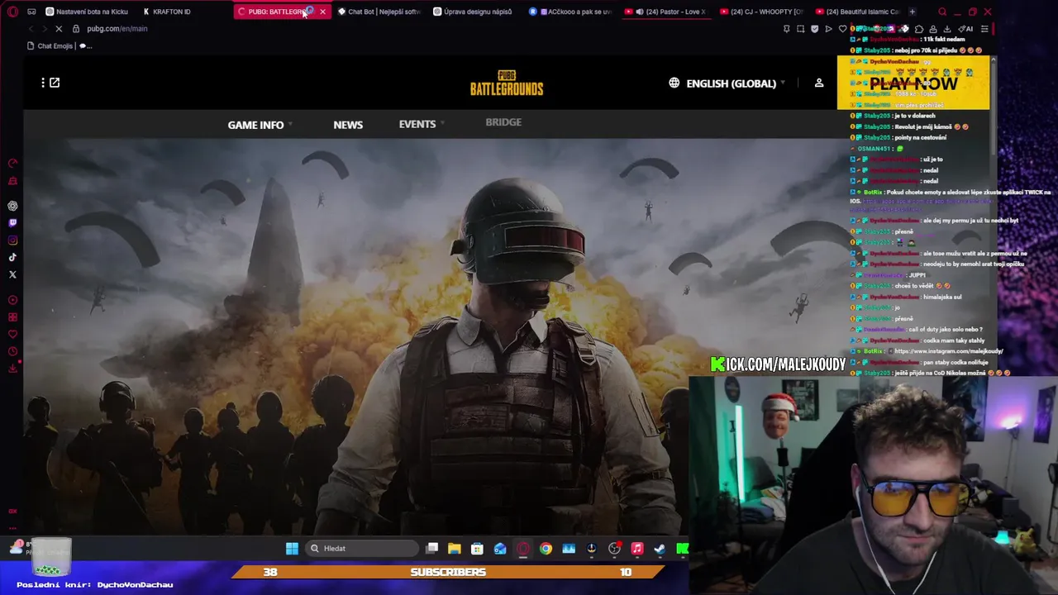Click the Task View taskbar icon
This screenshot has width=1058, height=595.
click(431, 548)
